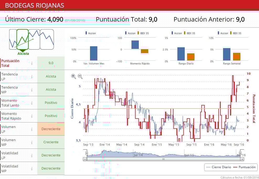The height and width of the screenshot is (179, 259).
Task: Click the right range navigator handle
Action: click(240, 153)
